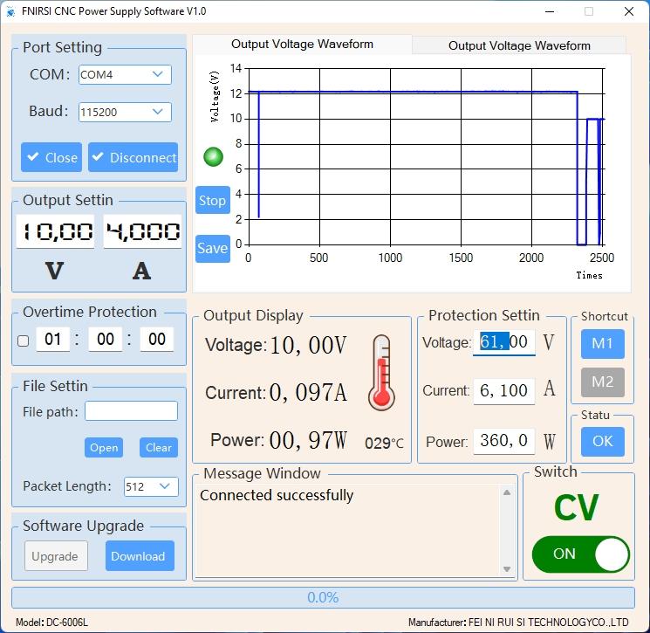
Task: Switch to the second Output Voltage Waveform tab
Action: coord(519,45)
